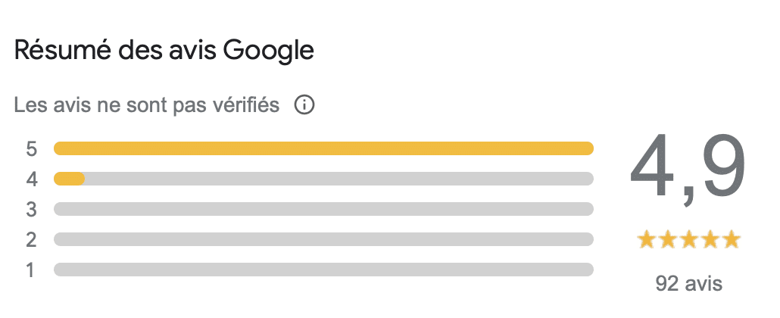
Task: Select the 5-star rating bar
Action: pyautogui.click(x=323, y=148)
